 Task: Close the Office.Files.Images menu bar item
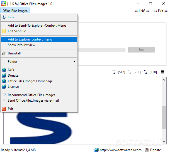(15, 11)
